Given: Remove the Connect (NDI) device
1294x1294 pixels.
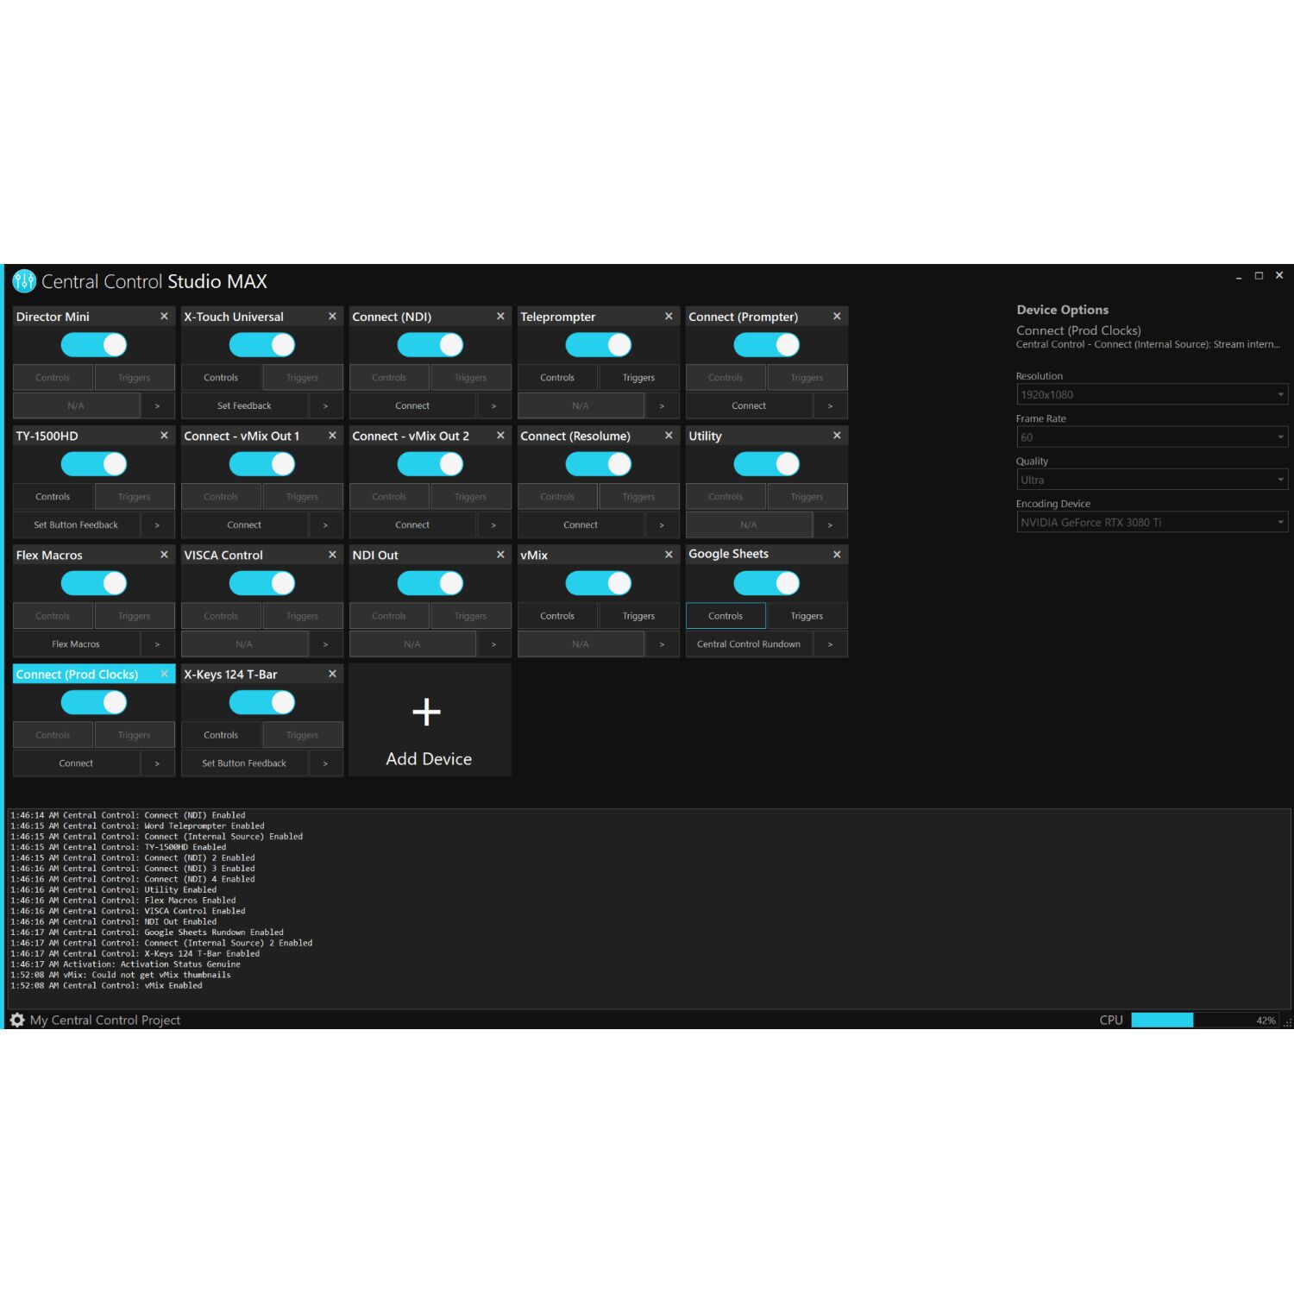Looking at the screenshot, I should pos(500,317).
